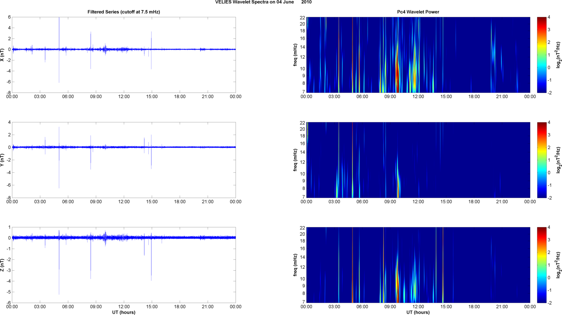Select the Filtered Series subplot title
The height and width of the screenshot is (315, 562).
pos(124,12)
